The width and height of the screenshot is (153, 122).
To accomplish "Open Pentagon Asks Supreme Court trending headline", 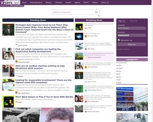I will pos(45,28).
